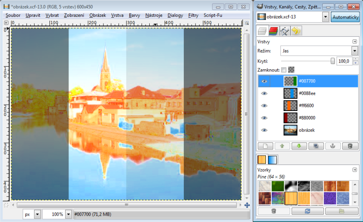Anchor the floating layer
Screen dimensions: 363x222
coord(333,146)
